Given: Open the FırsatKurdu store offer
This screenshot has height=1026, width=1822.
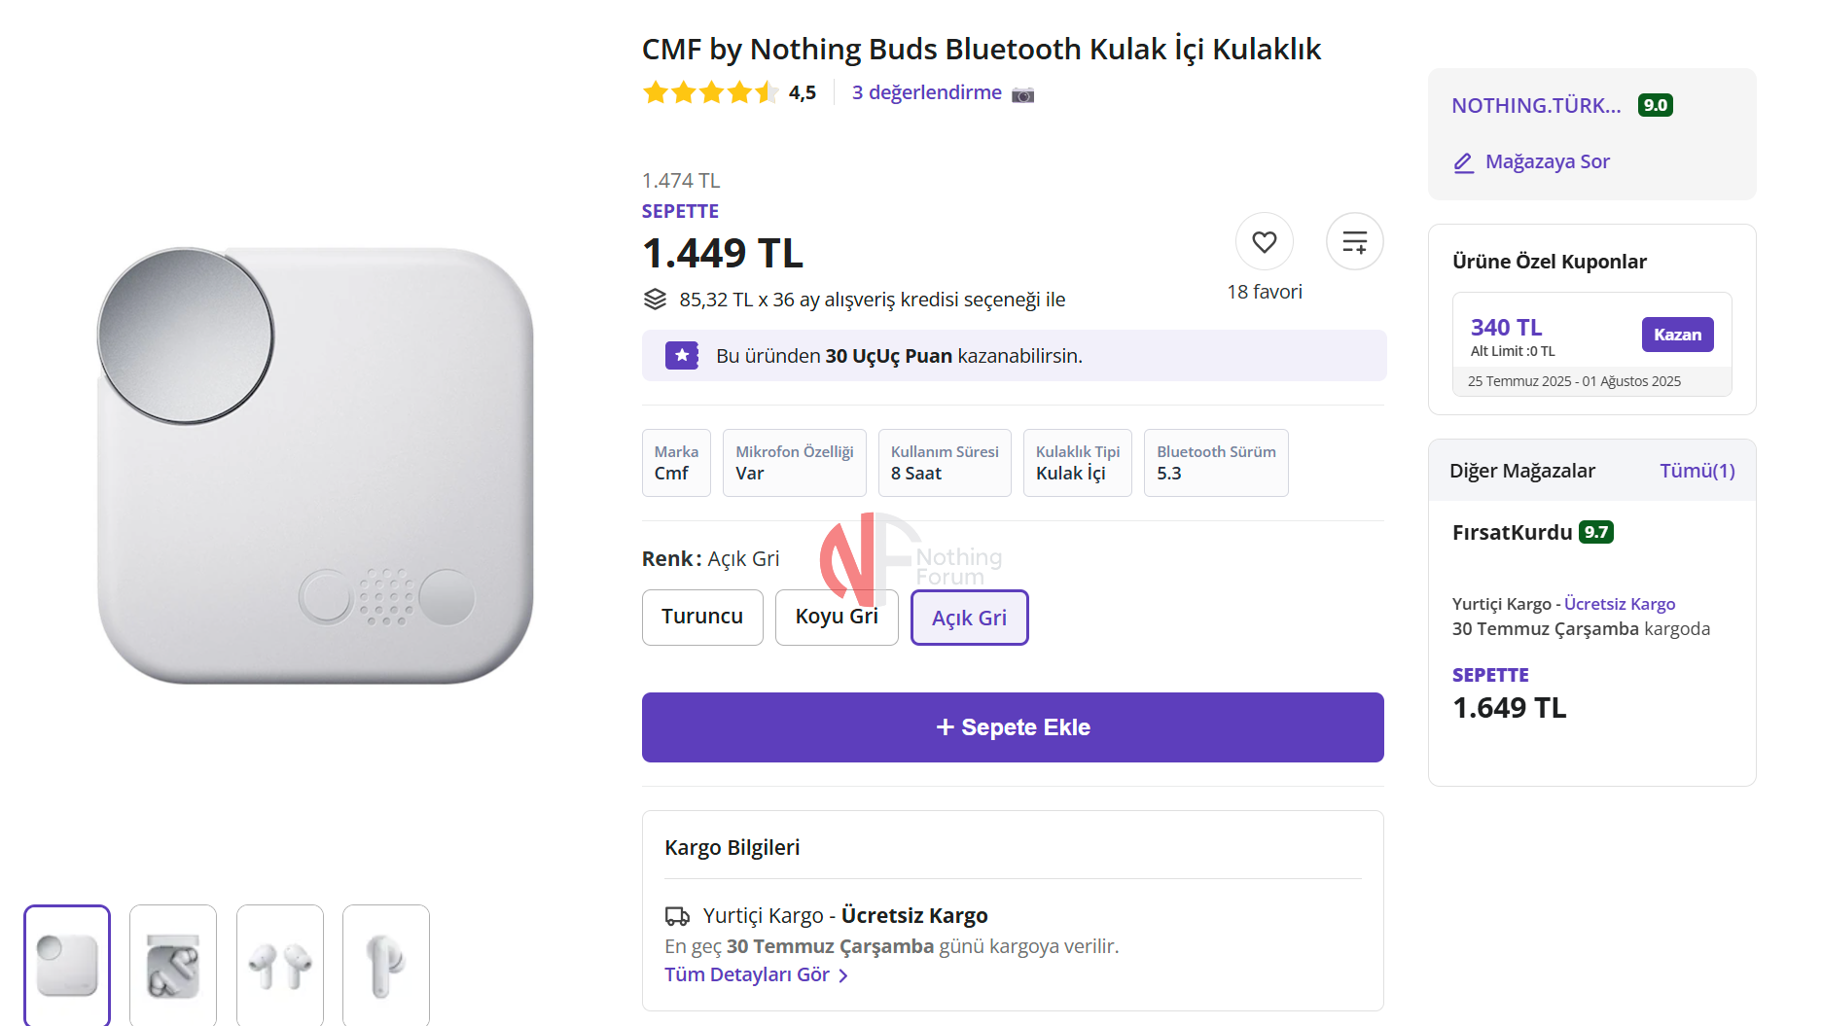Looking at the screenshot, I should point(1512,533).
